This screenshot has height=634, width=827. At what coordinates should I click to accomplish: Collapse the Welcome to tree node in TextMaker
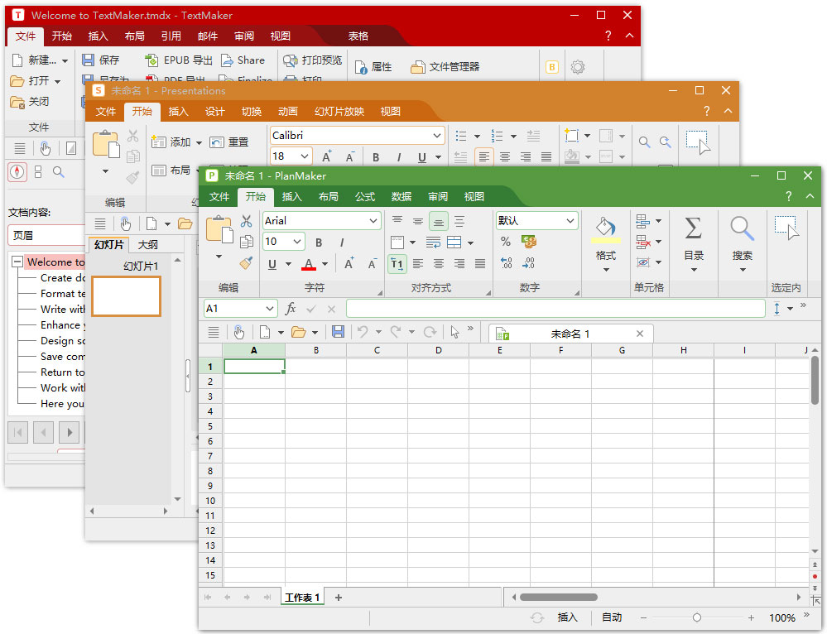tap(18, 262)
